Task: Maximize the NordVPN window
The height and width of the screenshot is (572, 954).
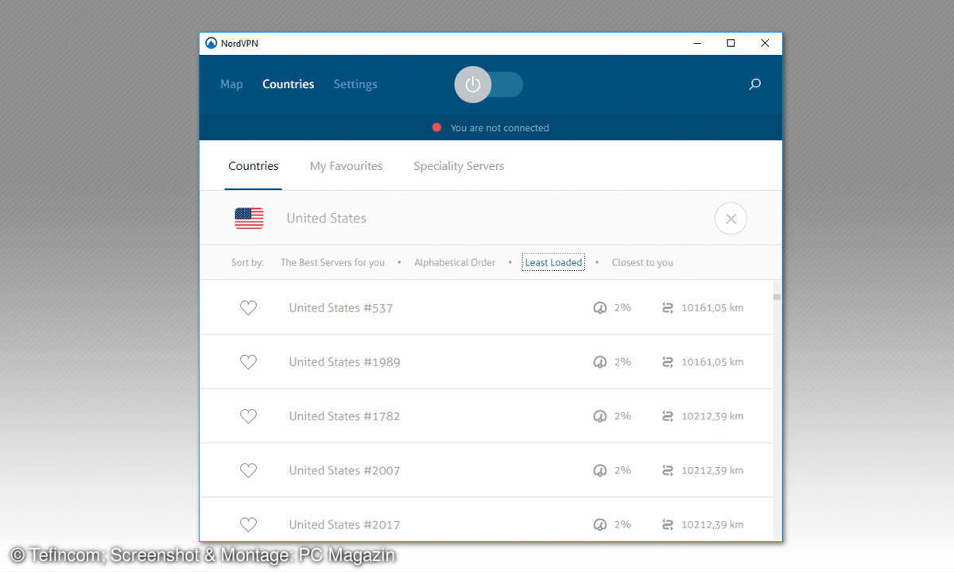Action: pyautogui.click(x=731, y=44)
